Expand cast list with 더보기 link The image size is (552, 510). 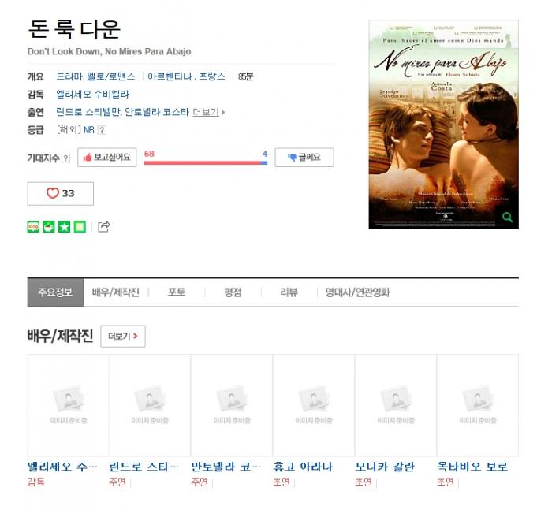[x=208, y=112]
